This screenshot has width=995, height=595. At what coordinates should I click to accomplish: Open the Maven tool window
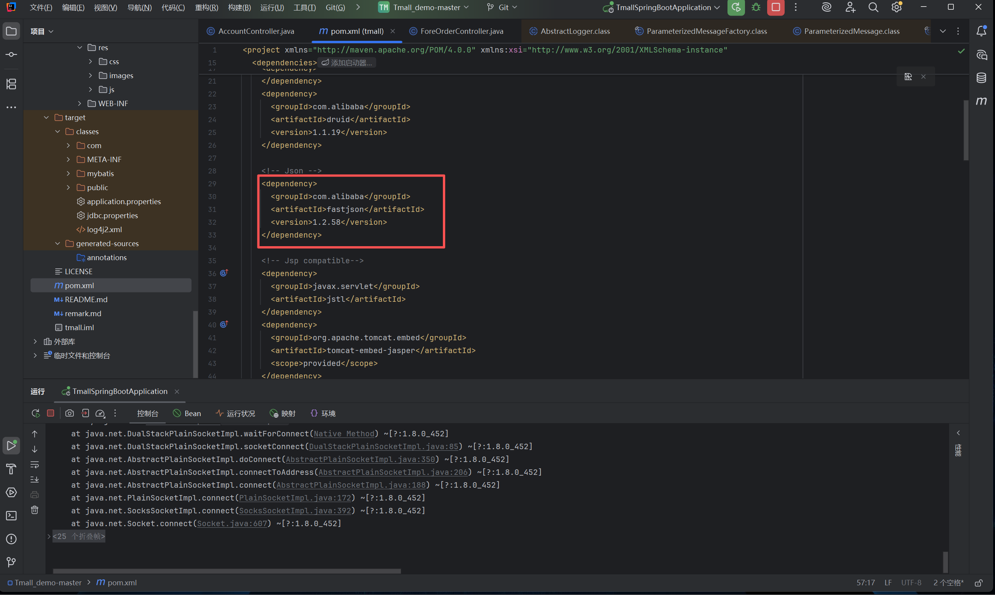click(x=981, y=101)
